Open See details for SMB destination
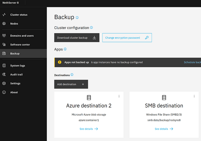The image size is (201, 141). [164, 129]
